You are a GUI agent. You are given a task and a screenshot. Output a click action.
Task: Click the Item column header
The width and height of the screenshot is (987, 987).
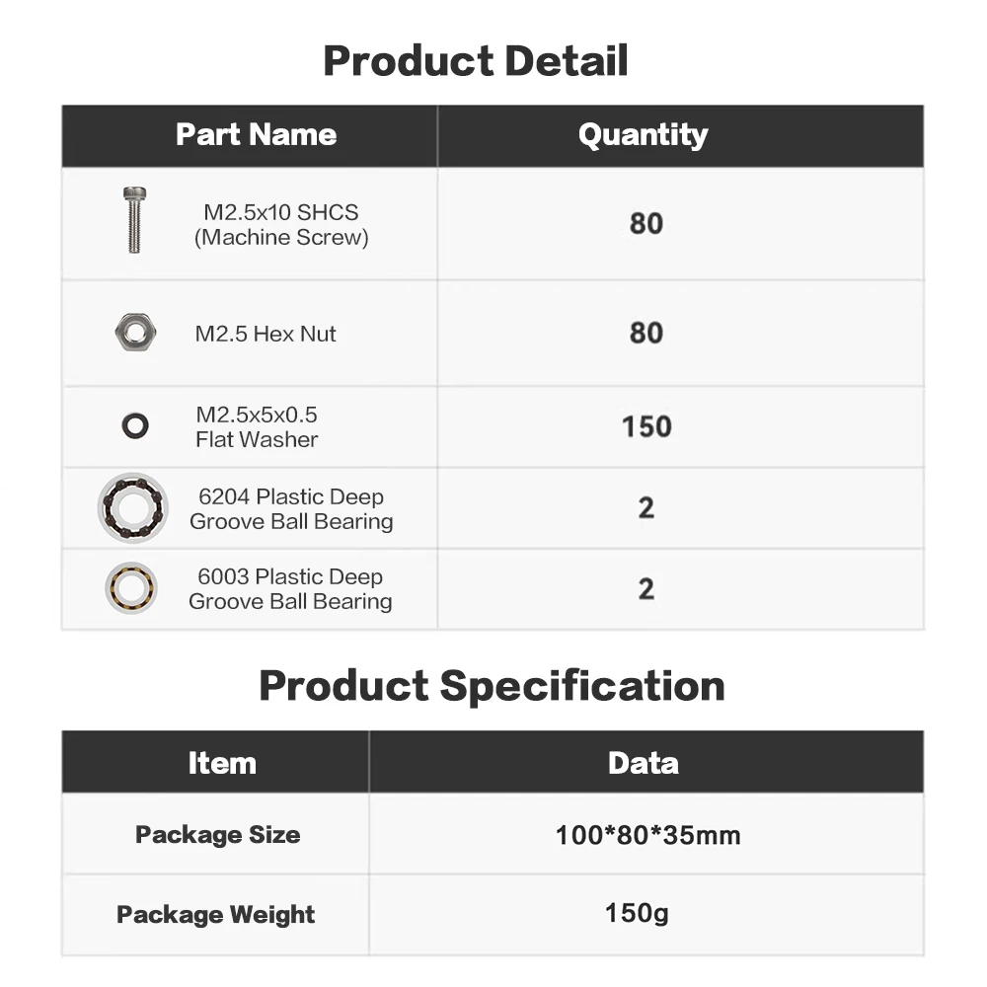point(222,763)
